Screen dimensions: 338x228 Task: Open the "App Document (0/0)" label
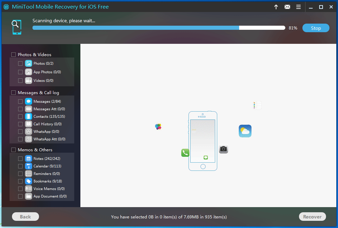coord(50,196)
